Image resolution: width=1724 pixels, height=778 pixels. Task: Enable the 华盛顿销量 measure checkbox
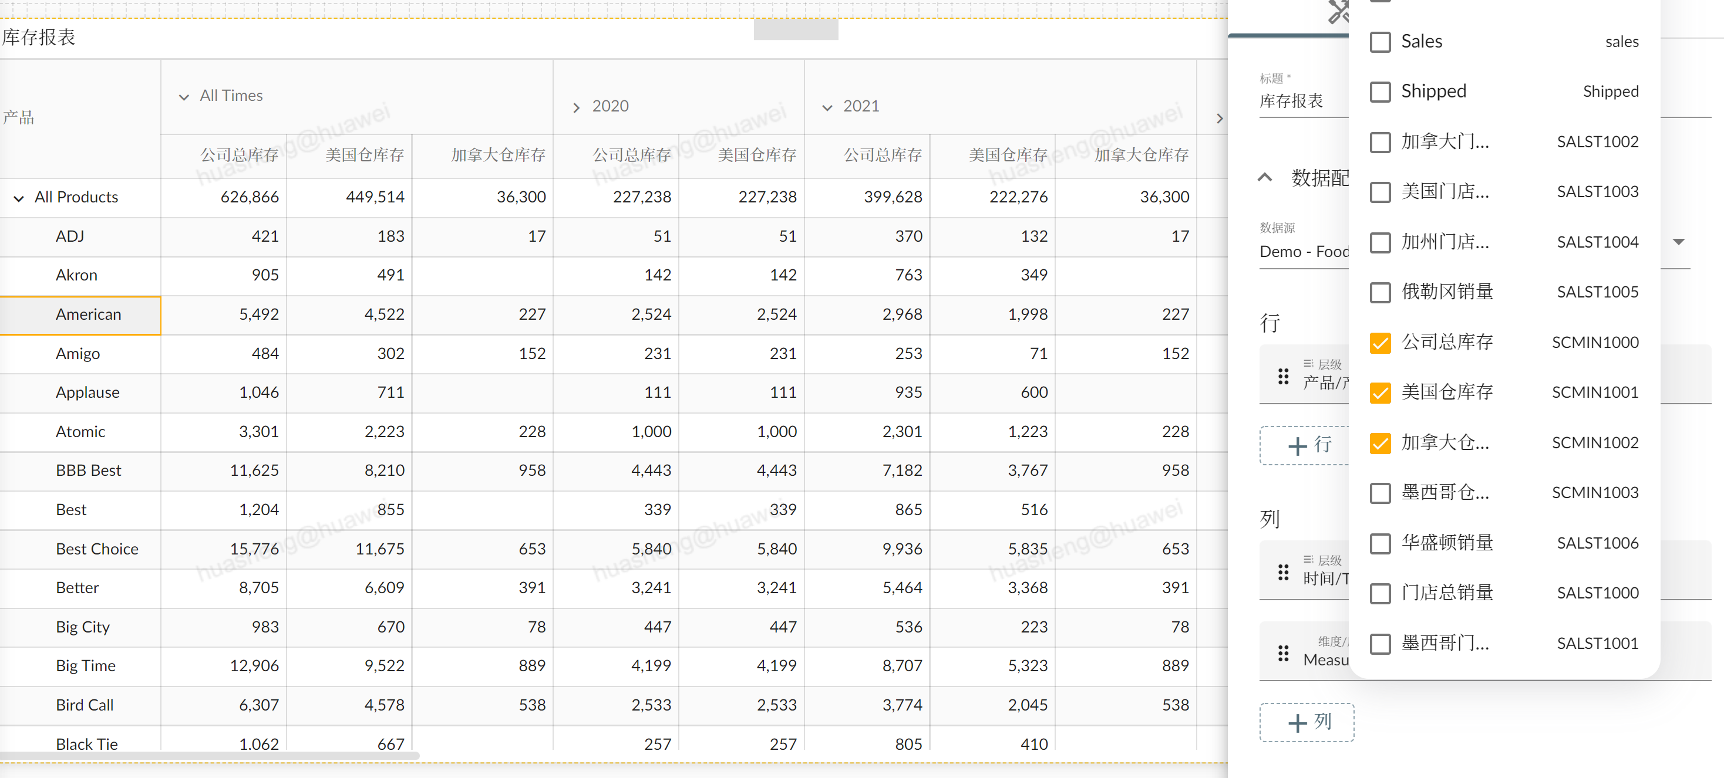click(x=1380, y=543)
